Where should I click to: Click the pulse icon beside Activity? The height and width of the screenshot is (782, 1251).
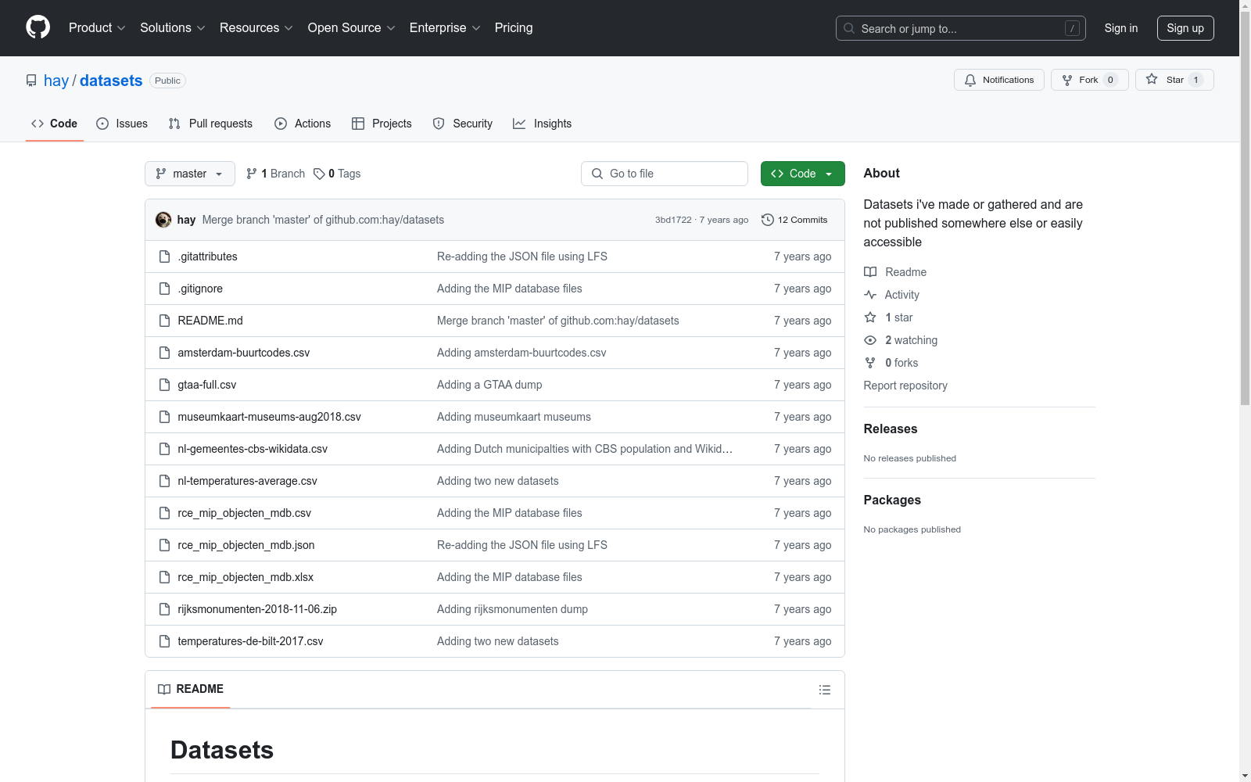pos(870,295)
